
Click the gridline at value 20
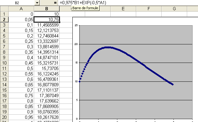[136, 44]
